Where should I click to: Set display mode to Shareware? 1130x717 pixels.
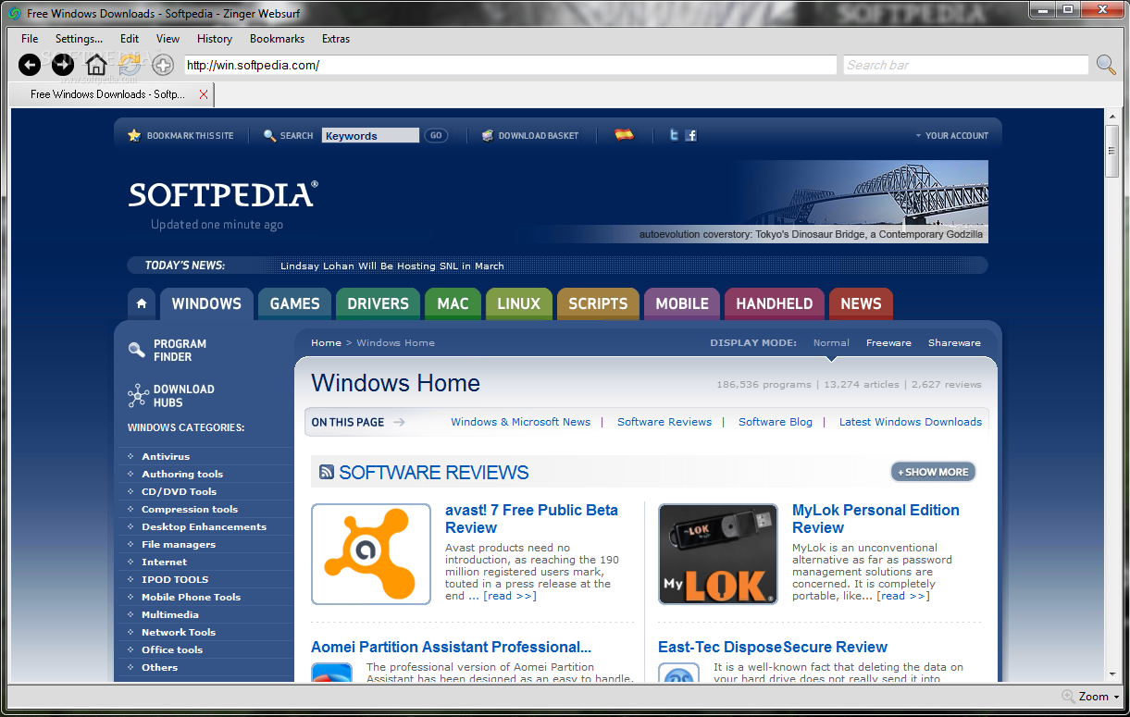pos(954,343)
